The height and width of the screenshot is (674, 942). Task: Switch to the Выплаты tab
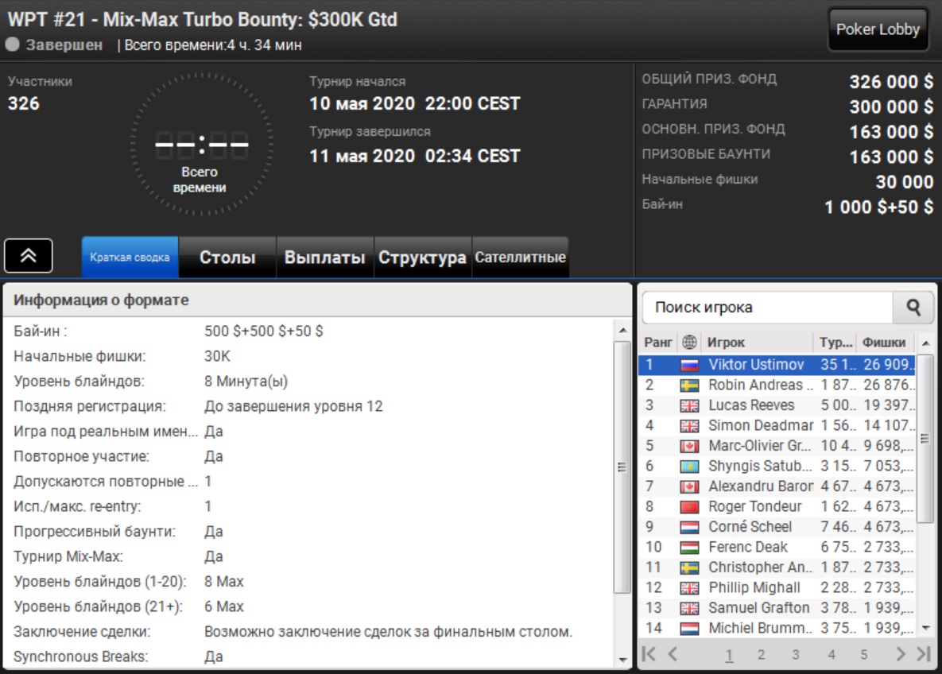click(324, 258)
